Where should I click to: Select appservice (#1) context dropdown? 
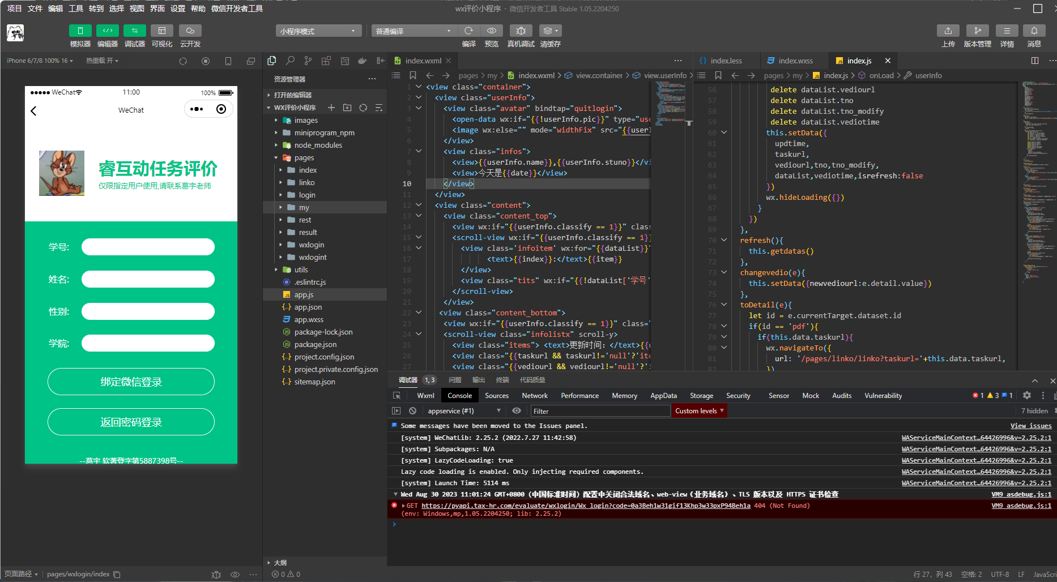pos(464,411)
